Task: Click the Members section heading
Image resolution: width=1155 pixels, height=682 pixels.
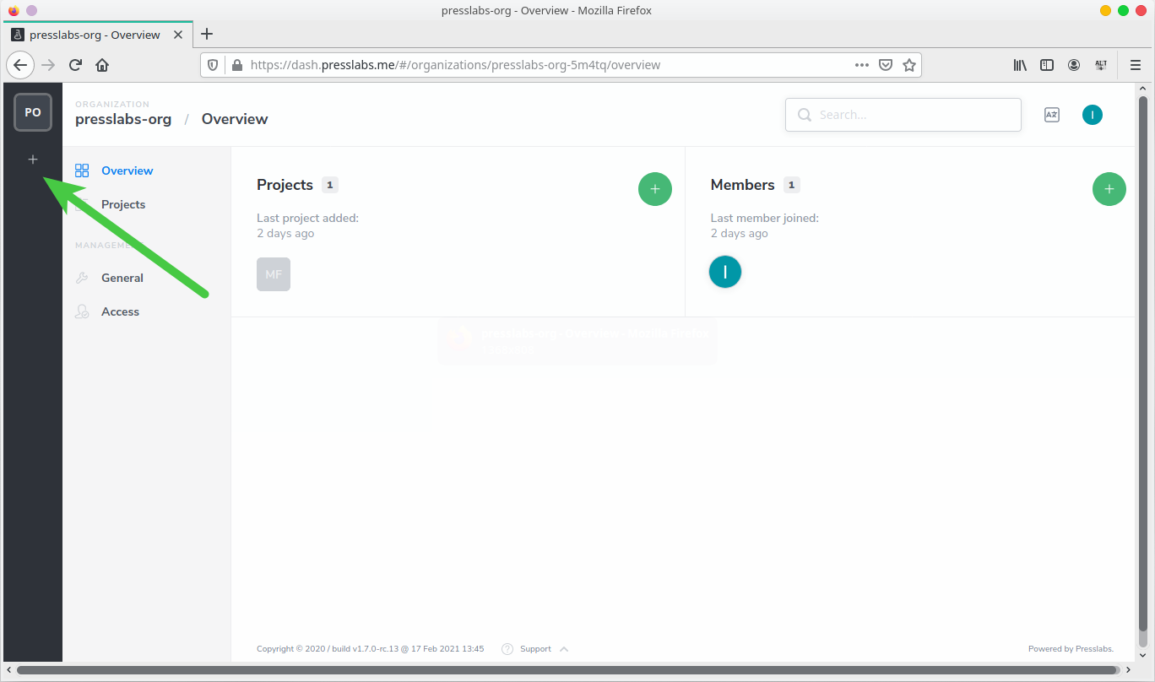Action: [x=743, y=185]
